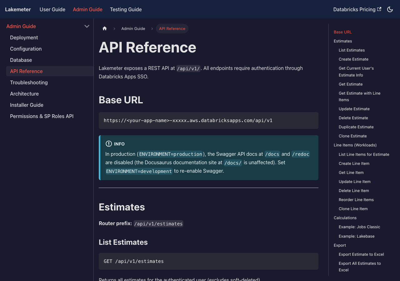
Task: Go to Get Estimate in contents
Action: [x=351, y=84]
